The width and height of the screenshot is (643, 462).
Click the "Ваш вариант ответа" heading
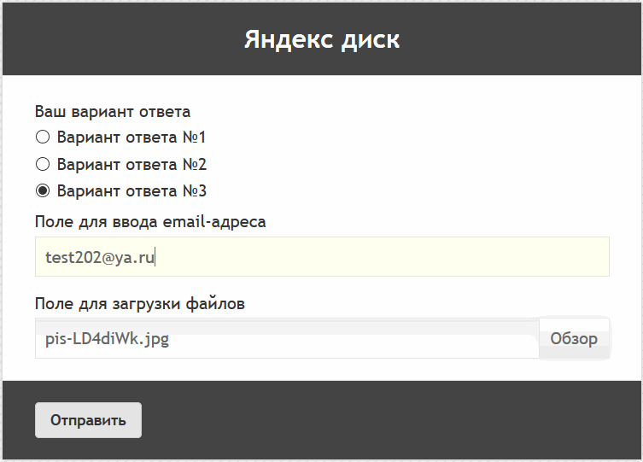(x=113, y=112)
